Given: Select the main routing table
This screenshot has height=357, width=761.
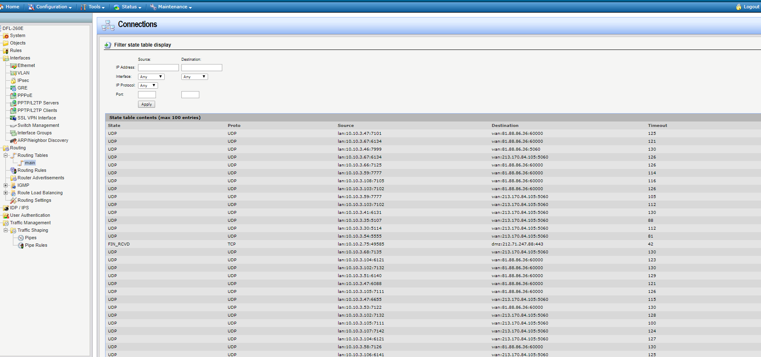Looking at the screenshot, I should [30, 163].
